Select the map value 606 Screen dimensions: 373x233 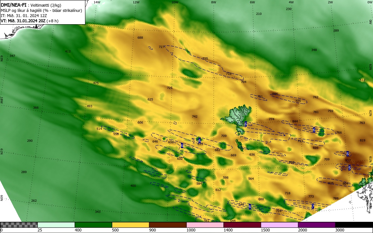point(140,122)
